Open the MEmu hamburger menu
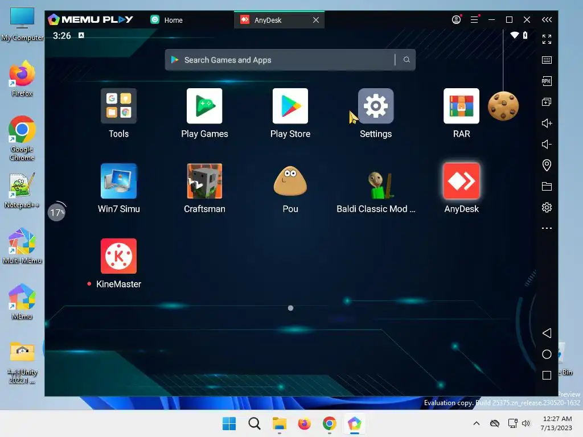Viewport: 583px width, 437px height. [x=474, y=19]
